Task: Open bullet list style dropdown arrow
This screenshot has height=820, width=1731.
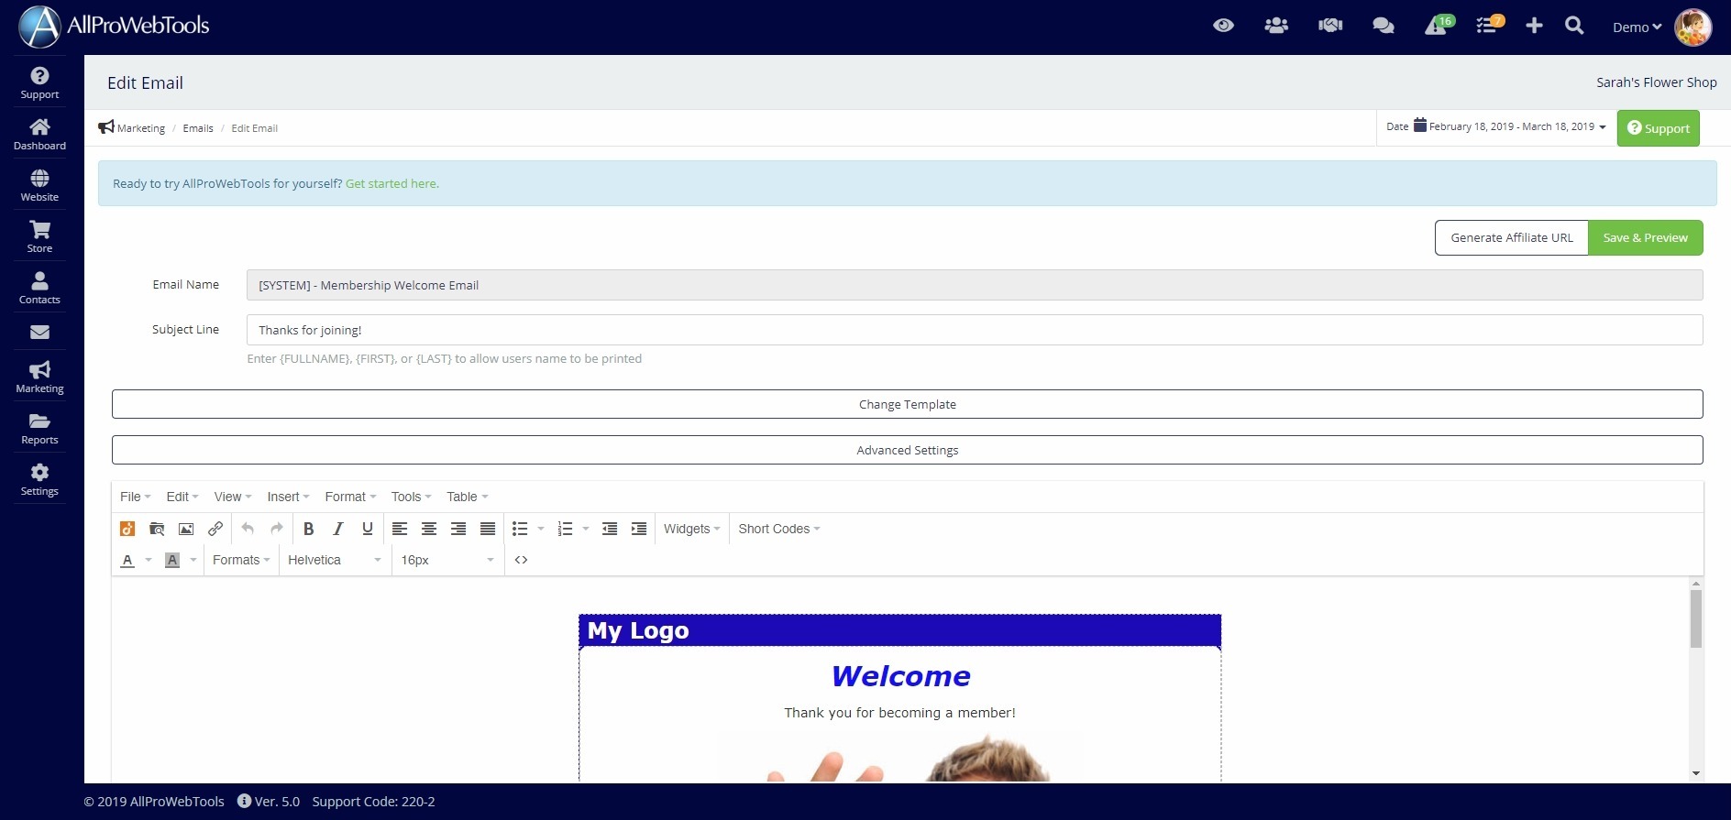Action: [541, 529]
